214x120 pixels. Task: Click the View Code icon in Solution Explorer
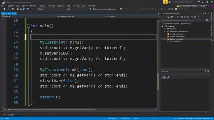click(192, 17)
